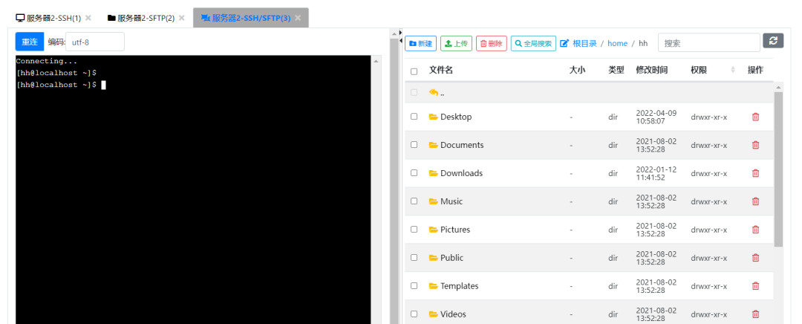This screenshot has height=324, width=802.
Task: Close the 服务器2-SFTP(2) tab
Action: pos(182,18)
